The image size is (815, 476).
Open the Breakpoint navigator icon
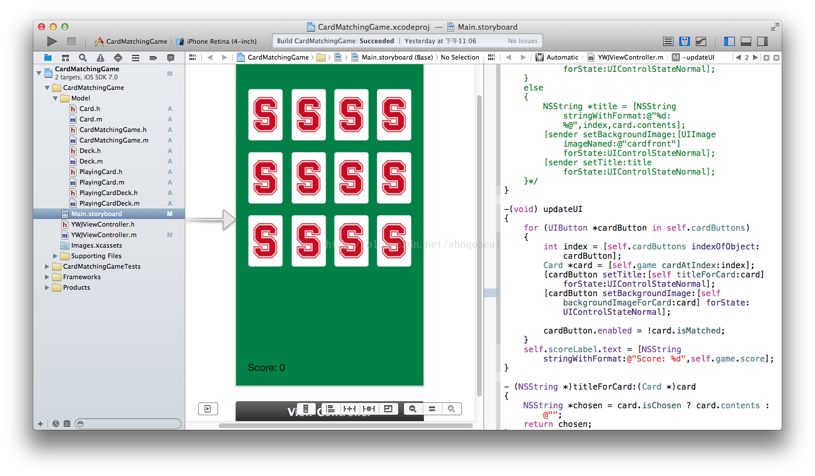tap(153, 58)
